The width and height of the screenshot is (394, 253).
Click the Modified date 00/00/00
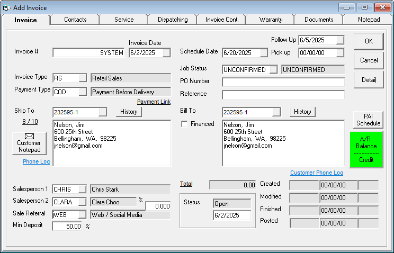point(338,198)
